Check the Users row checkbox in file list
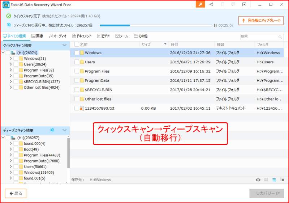This screenshot has height=203, width=289. [x=77, y=62]
